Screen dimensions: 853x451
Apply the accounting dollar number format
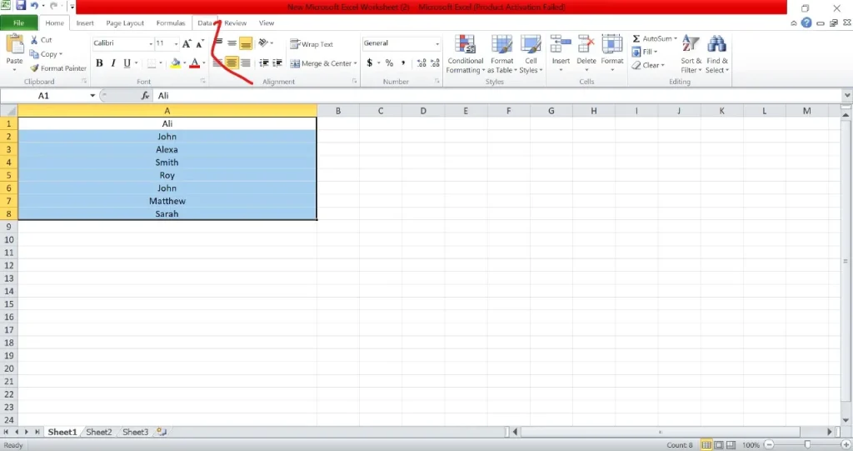point(369,63)
